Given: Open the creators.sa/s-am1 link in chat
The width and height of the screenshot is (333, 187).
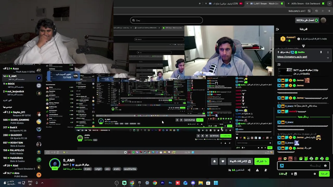Looking at the screenshot, I should pos(292,57).
